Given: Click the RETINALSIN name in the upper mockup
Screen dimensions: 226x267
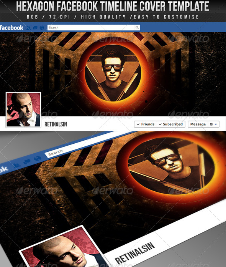Looking at the screenshot, I should 56,124.
